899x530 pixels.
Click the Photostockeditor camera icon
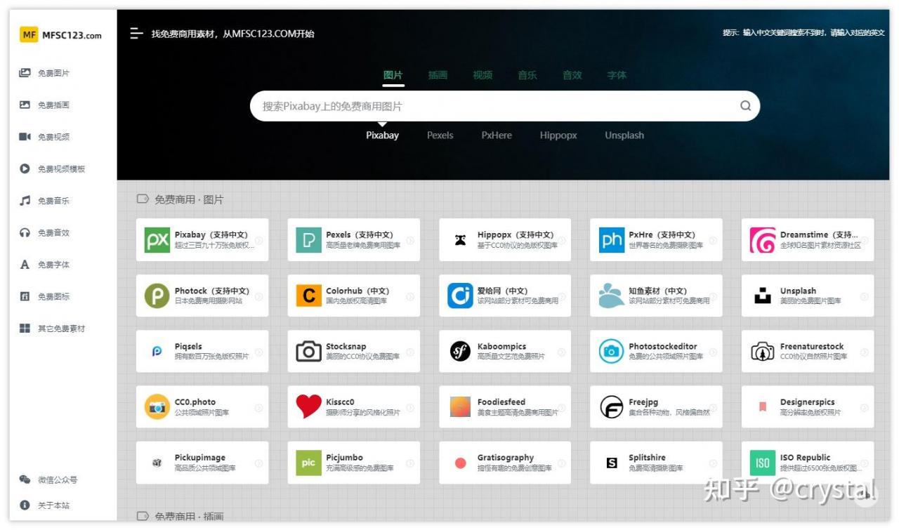pyautogui.click(x=611, y=351)
